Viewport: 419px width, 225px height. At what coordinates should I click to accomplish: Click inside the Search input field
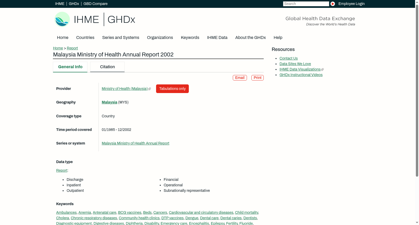point(306,4)
